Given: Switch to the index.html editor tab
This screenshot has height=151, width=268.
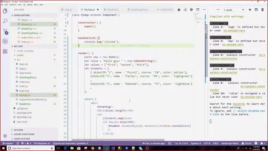Looking at the screenshot, I should click(165, 10).
